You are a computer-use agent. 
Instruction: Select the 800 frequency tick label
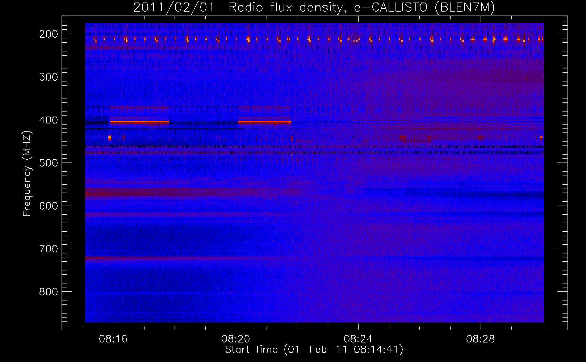(48, 292)
